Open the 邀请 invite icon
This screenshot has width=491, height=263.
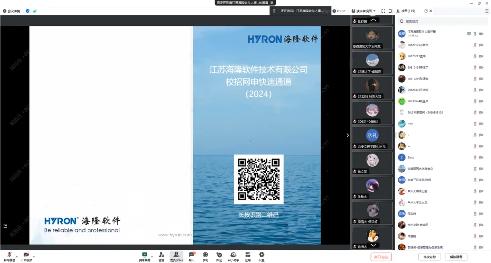161,257
